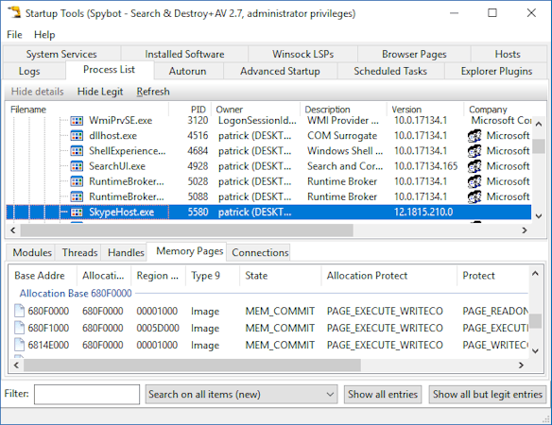The image size is (552, 425).
Task: Sort by the Version column header
Action: pyautogui.click(x=425, y=110)
